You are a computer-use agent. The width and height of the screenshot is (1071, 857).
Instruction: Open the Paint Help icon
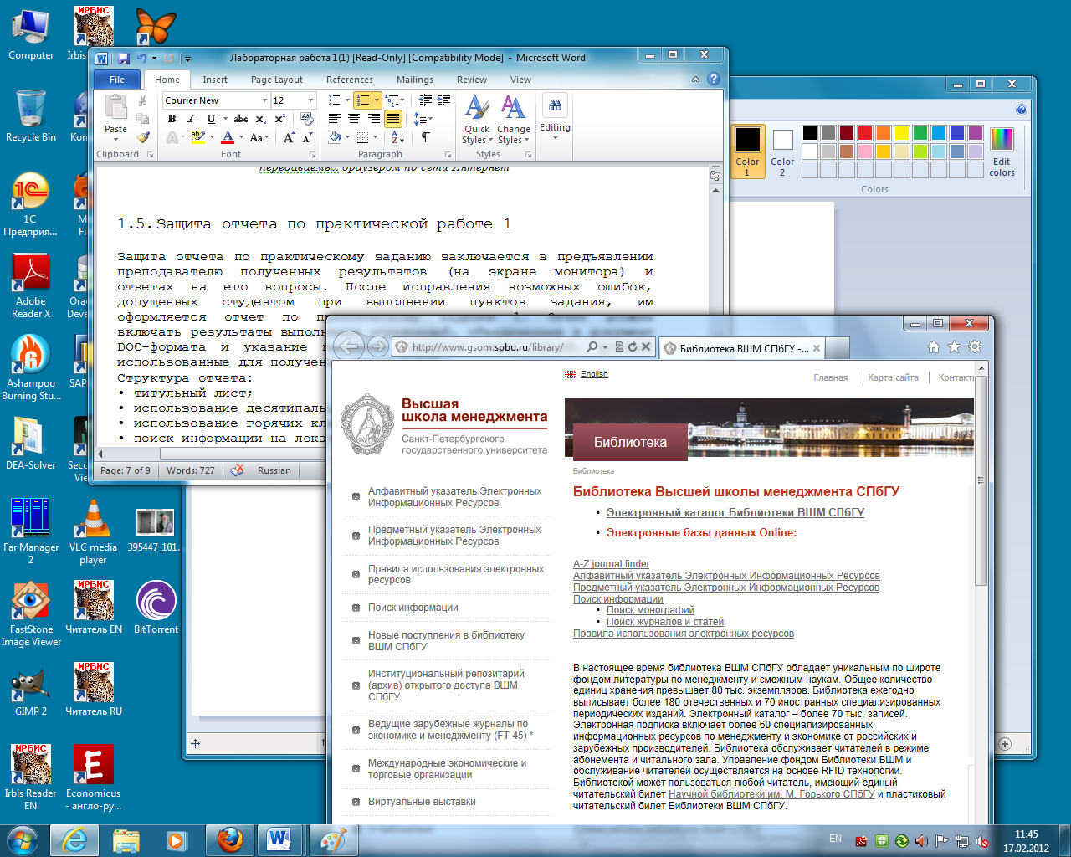[x=1022, y=110]
